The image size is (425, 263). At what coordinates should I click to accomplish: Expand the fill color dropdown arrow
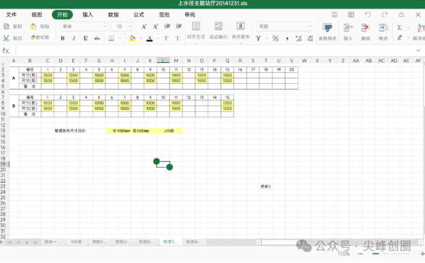pyautogui.click(x=141, y=38)
